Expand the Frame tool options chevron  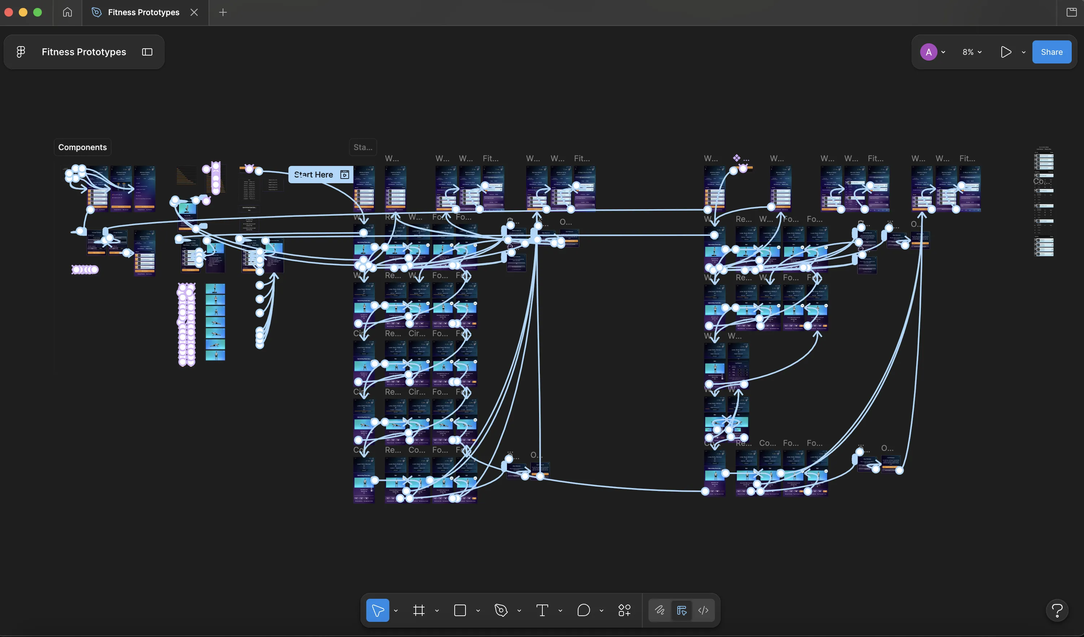[x=437, y=610]
